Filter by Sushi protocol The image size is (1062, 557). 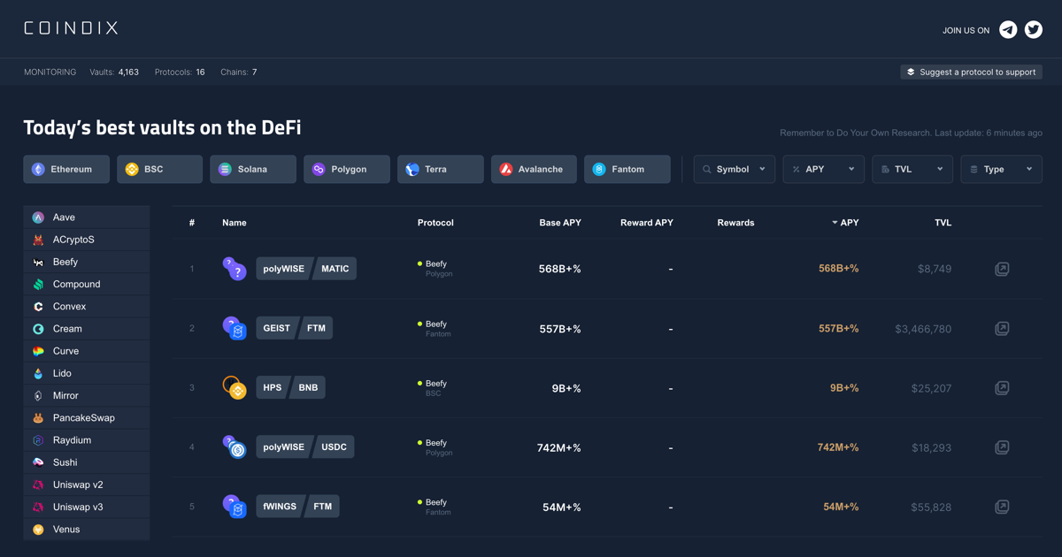(87, 462)
